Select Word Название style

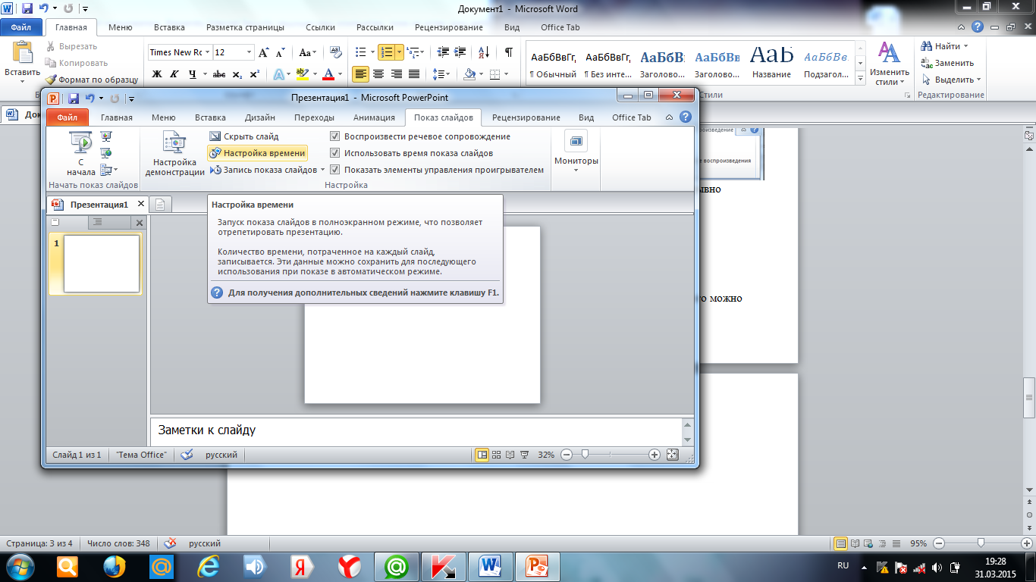pos(772,62)
